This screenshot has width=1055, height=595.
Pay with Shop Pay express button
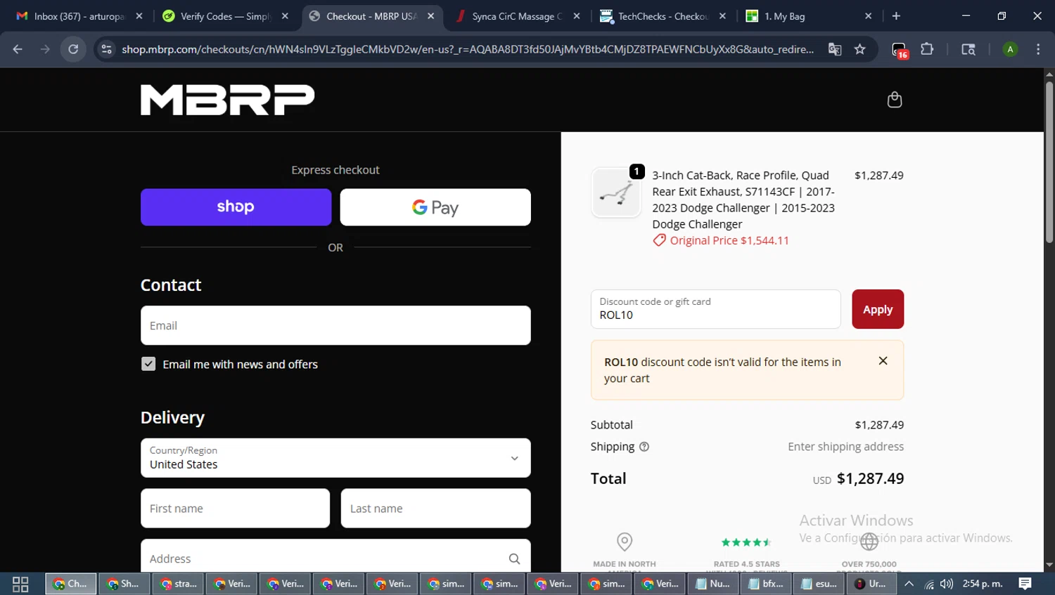click(x=236, y=207)
